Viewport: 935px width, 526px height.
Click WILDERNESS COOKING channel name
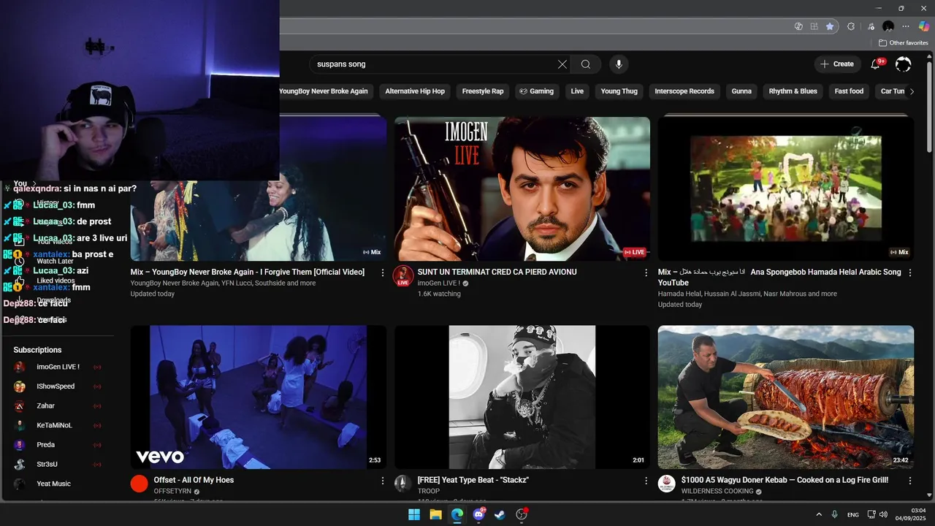click(x=717, y=492)
